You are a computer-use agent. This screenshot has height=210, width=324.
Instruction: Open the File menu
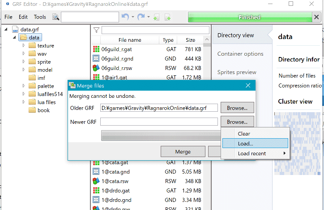pos(8,17)
